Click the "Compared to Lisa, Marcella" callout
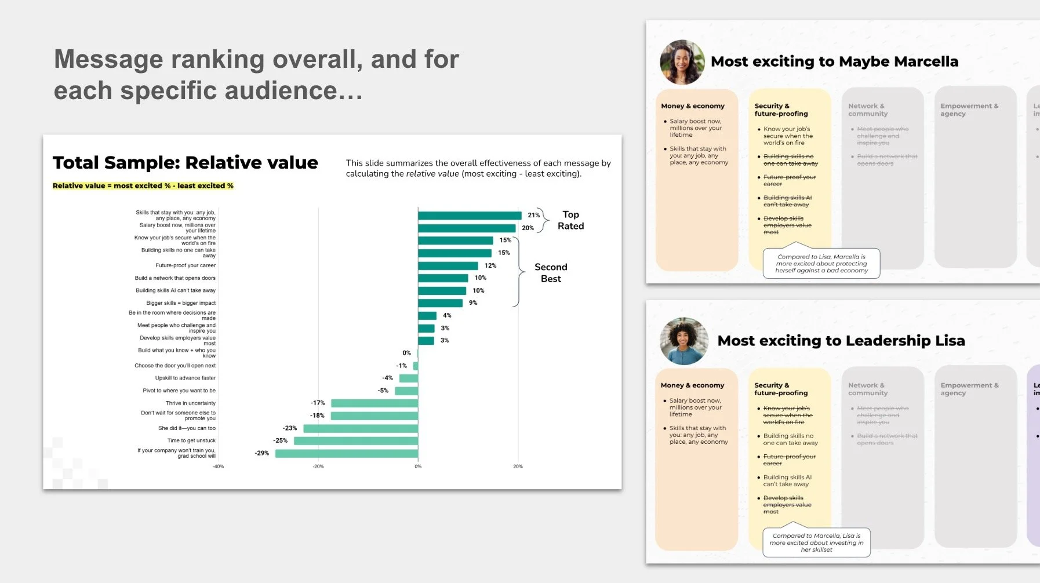Viewport: 1040px width, 583px height. [x=821, y=264]
